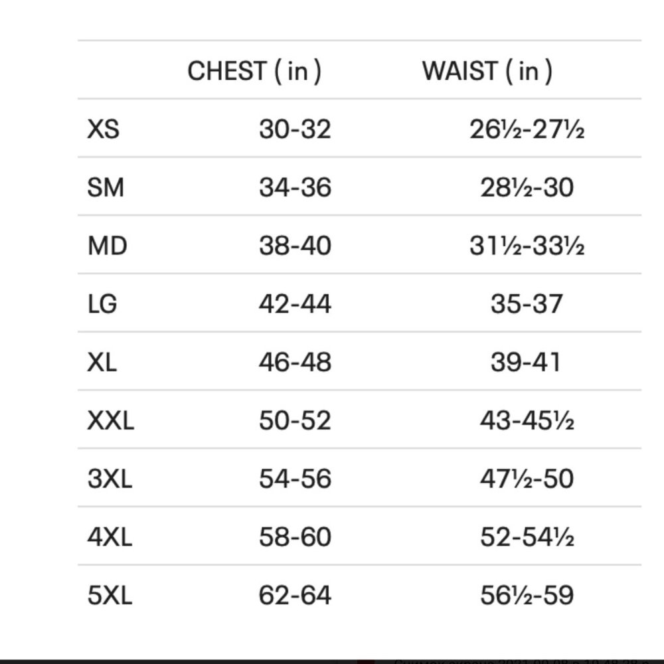This screenshot has width=664, height=664.
Task: Click chest value 30-32
Action: tap(295, 129)
